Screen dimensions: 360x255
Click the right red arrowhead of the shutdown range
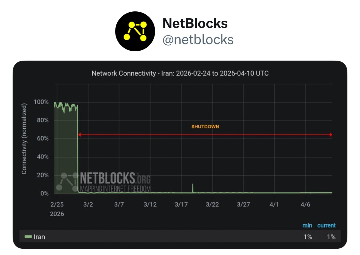click(x=331, y=135)
